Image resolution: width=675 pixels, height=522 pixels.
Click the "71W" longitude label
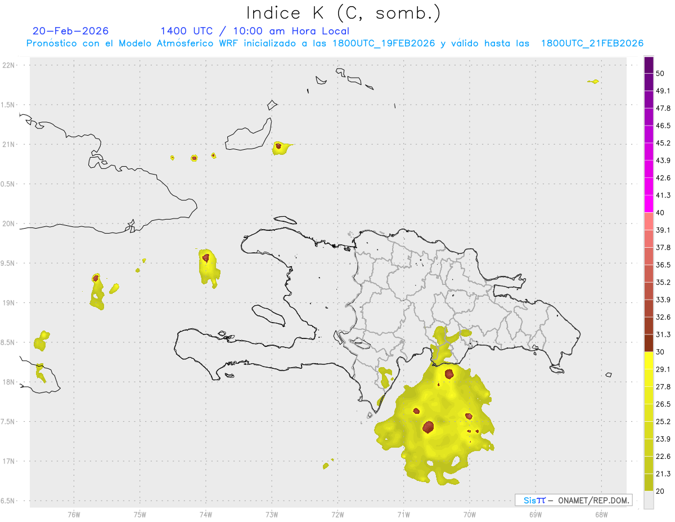point(403,514)
